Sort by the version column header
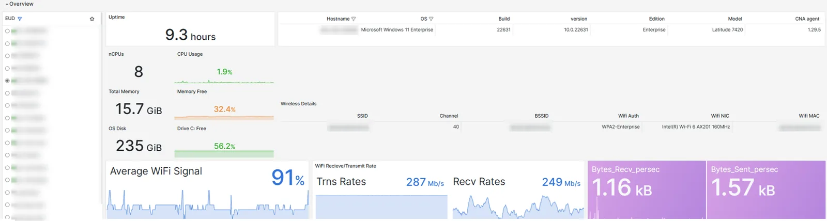827x221 pixels. (x=579, y=19)
